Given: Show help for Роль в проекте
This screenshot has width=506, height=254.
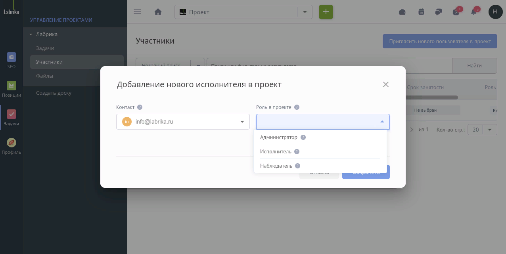Looking at the screenshot, I should (x=297, y=107).
